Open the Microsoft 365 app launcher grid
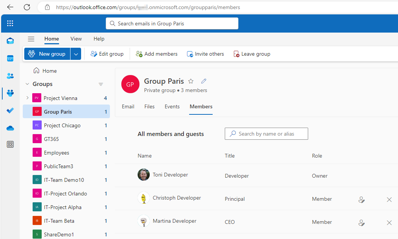 pyautogui.click(x=10, y=23)
